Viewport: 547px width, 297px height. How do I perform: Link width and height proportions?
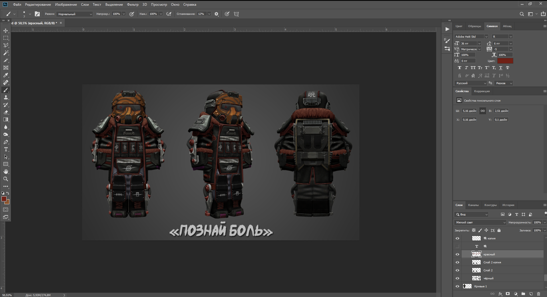[482, 111]
